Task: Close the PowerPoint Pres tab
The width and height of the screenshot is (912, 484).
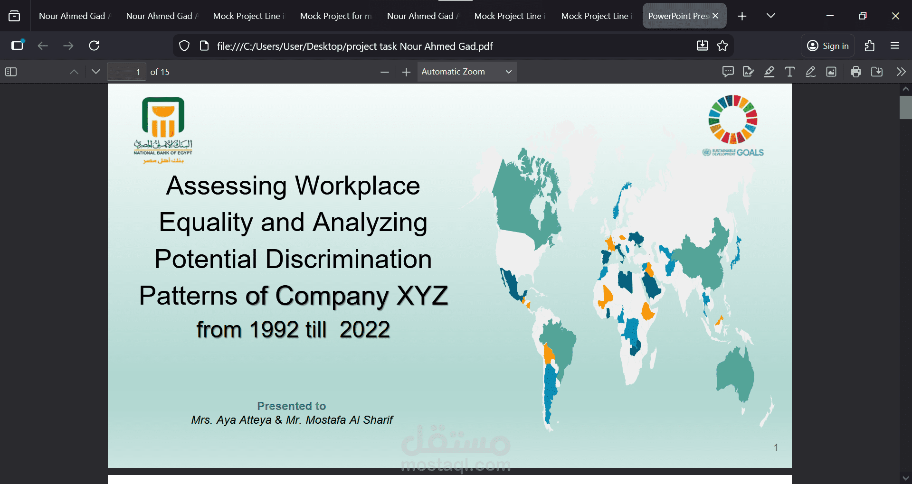Action: 715,16
